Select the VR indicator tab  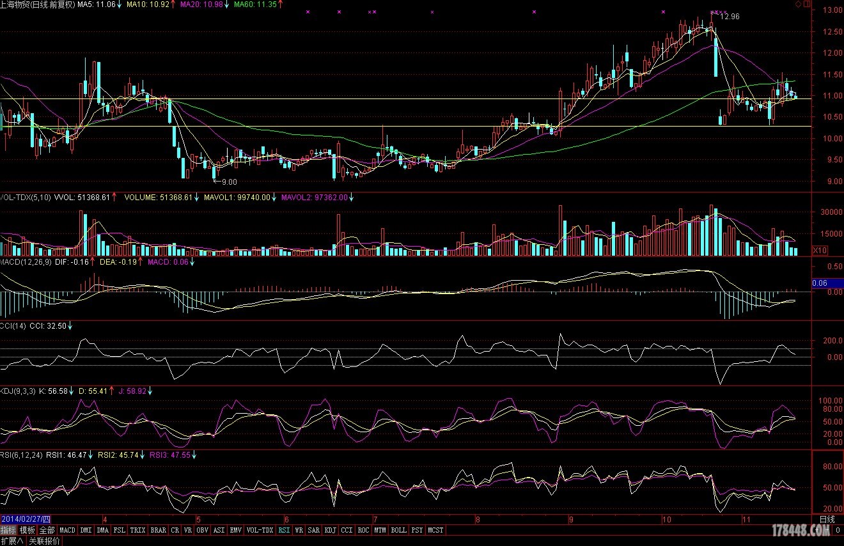188,530
